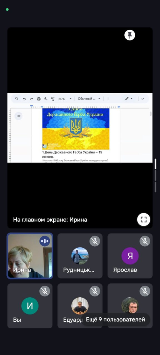This screenshot has height=355, width=160.
Task: Click the search magnifier in the document toolbar
Action: coord(17,99)
